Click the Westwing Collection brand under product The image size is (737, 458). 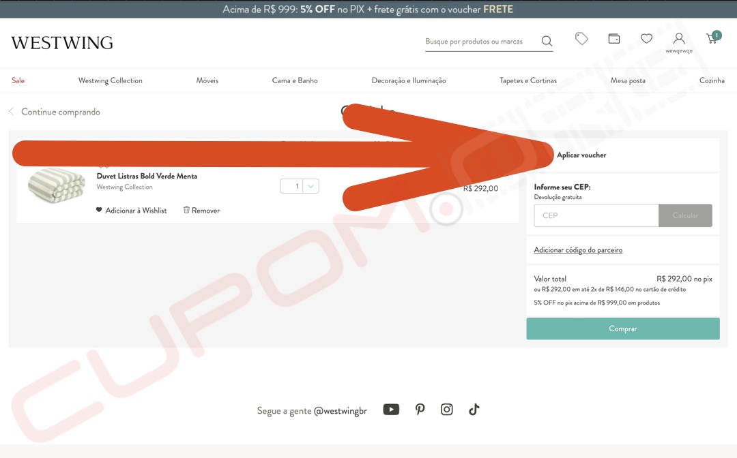(125, 187)
